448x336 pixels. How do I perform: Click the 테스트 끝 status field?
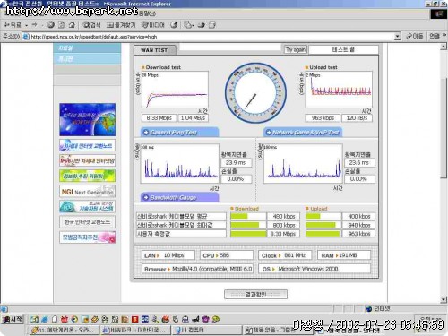(343, 49)
